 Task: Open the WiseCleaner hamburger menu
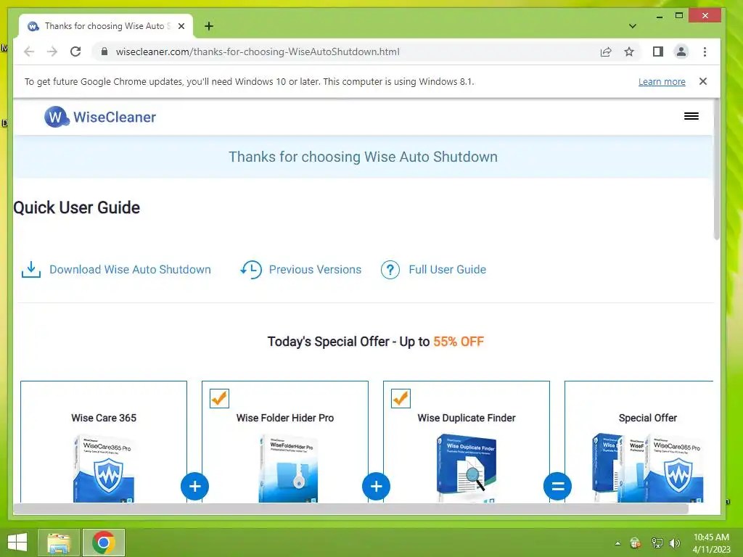coord(691,117)
